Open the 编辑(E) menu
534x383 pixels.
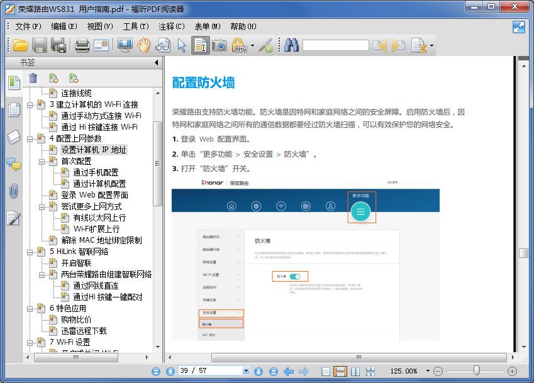(x=64, y=26)
